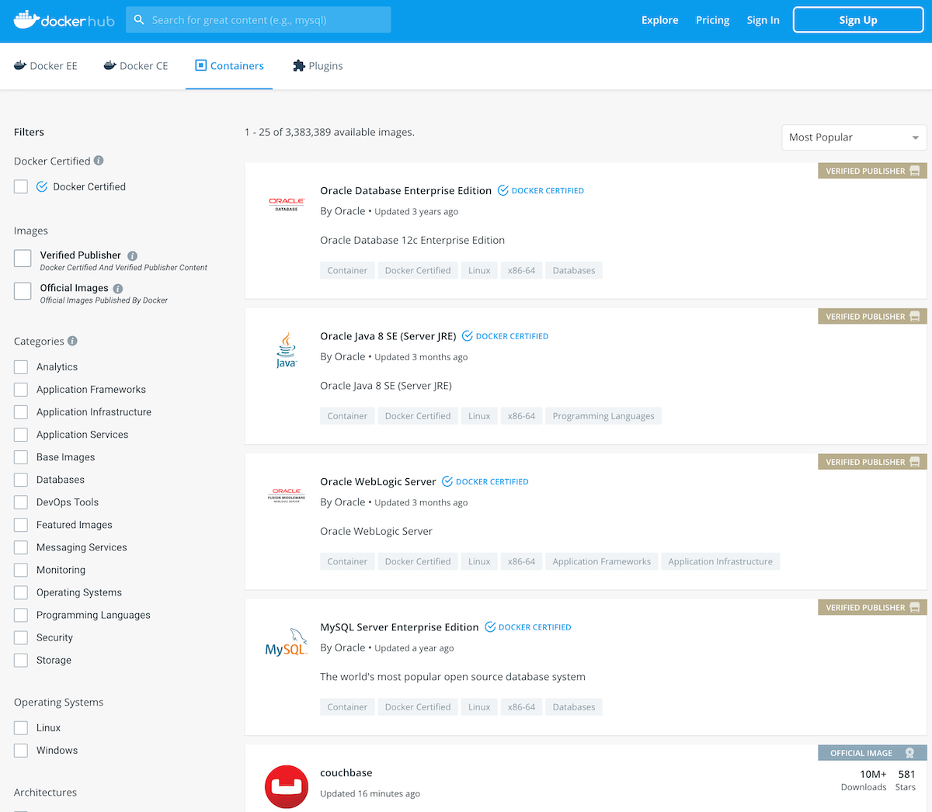
Task: Click the info icon beside Docker Certified heading
Action: 98,161
